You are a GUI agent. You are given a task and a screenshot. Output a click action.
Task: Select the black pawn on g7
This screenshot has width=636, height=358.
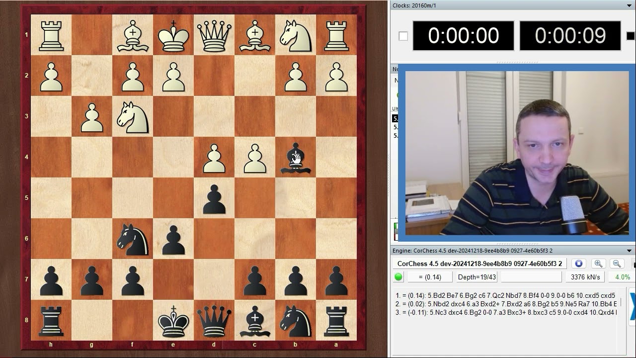point(92,280)
